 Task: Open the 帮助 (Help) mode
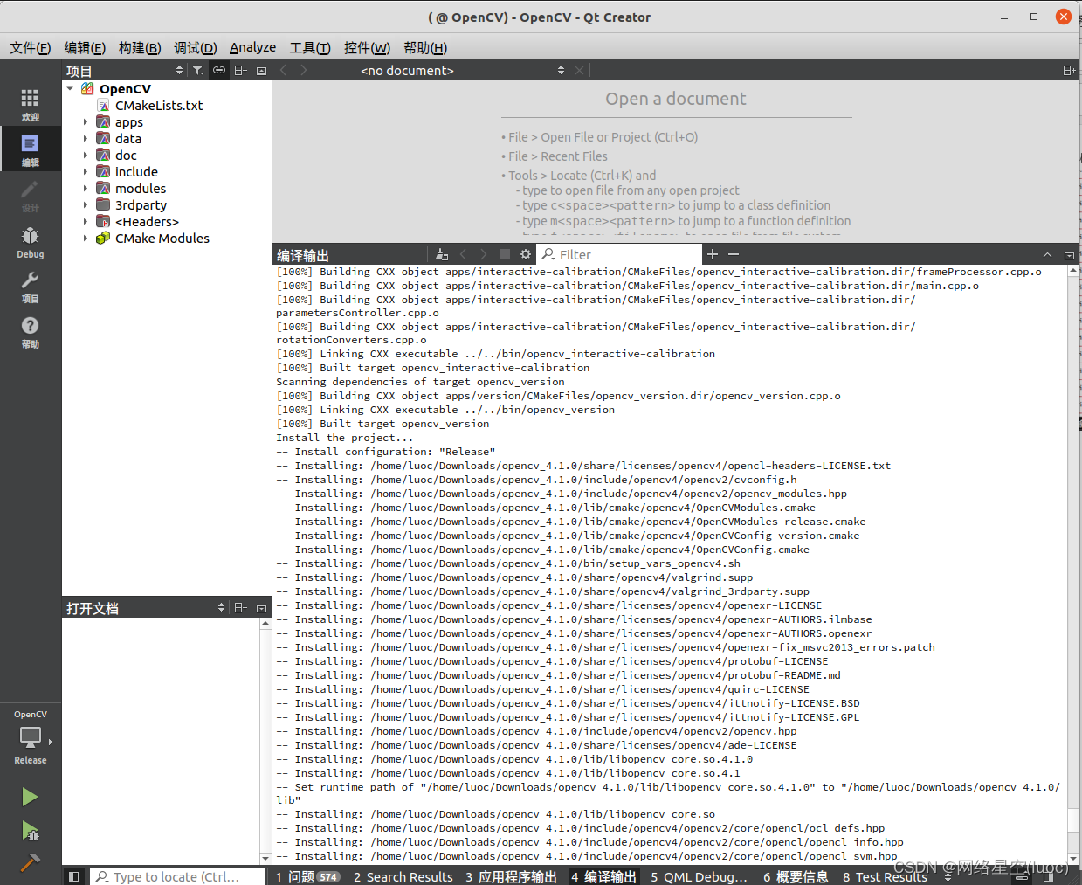(30, 331)
